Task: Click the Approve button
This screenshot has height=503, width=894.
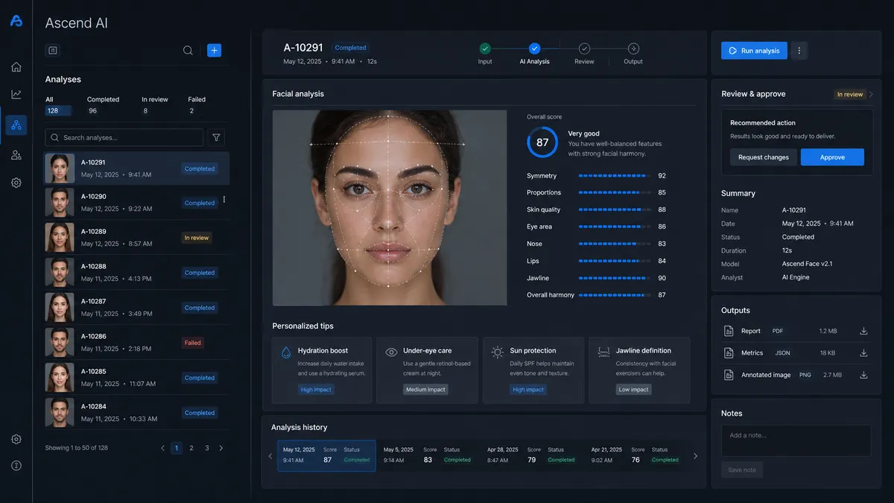Action: pyautogui.click(x=832, y=157)
